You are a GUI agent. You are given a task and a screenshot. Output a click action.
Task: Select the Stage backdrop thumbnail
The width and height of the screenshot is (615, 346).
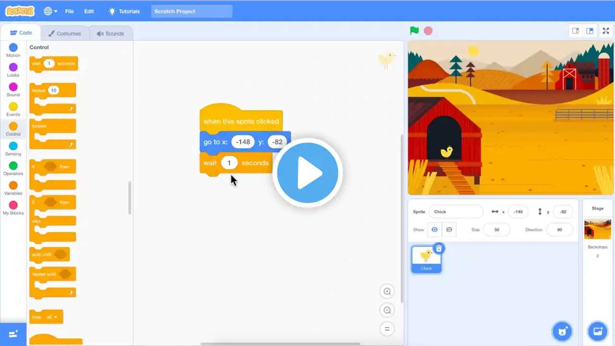coord(597,229)
